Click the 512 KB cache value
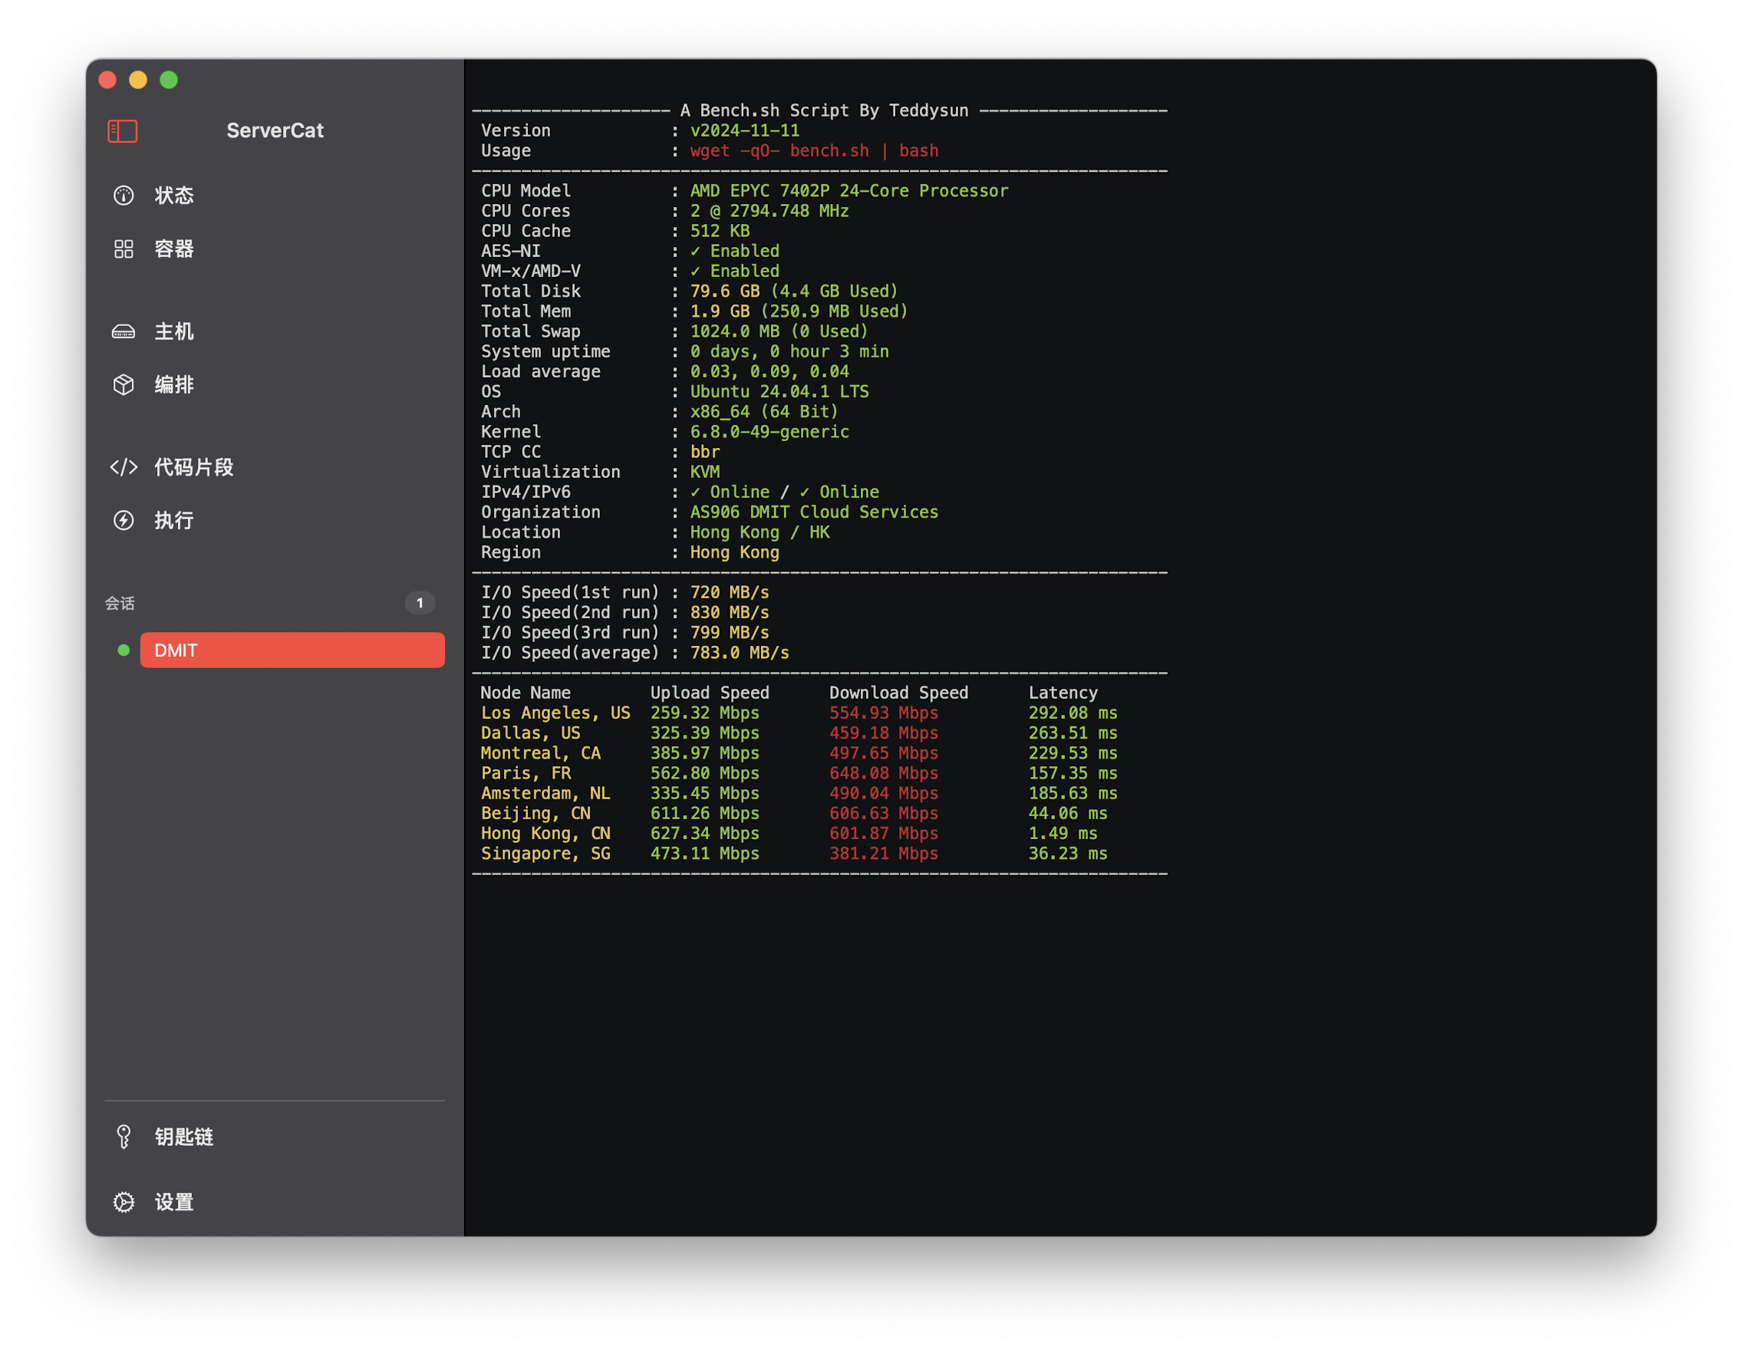Image resolution: width=1743 pixels, height=1350 pixels. click(720, 231)
